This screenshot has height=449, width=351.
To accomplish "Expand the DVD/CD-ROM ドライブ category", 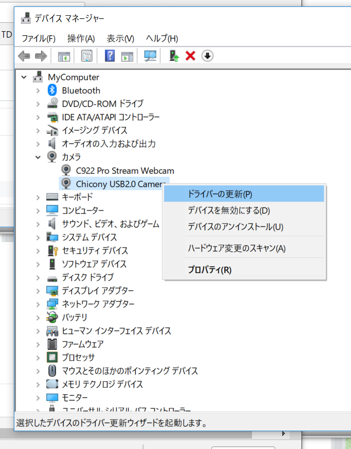I will point(38,104).
